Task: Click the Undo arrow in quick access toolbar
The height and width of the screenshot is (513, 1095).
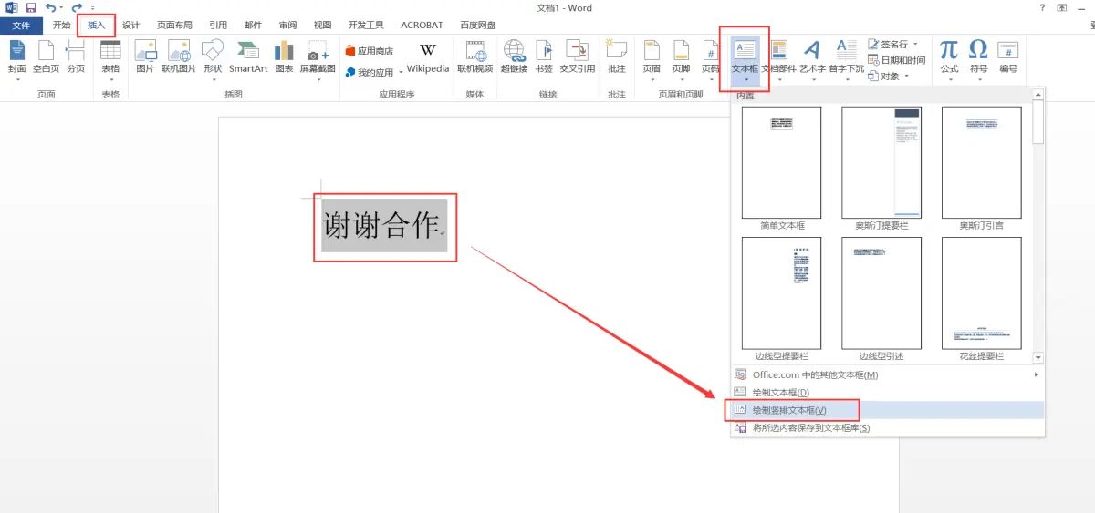Action: (x=51, y=7)
